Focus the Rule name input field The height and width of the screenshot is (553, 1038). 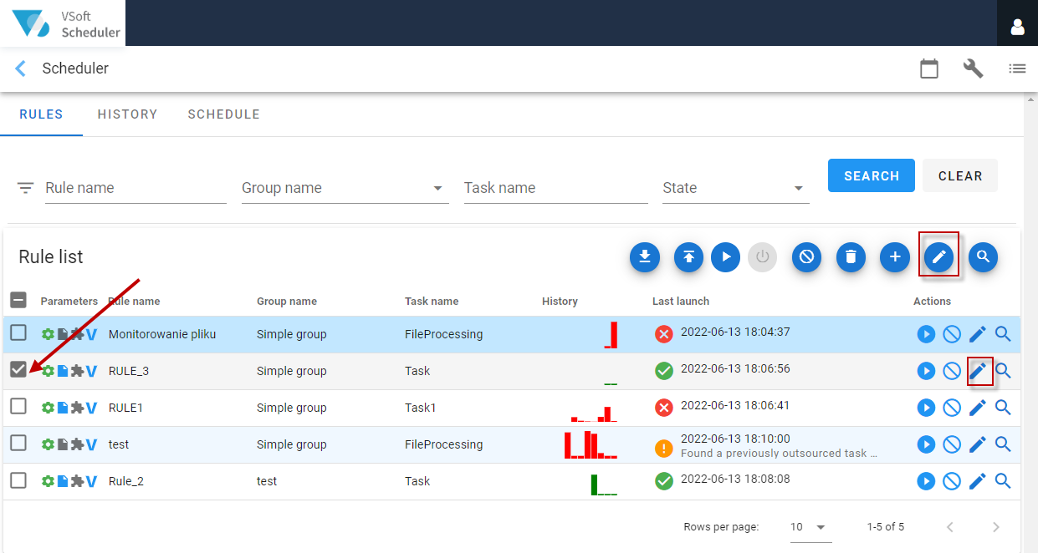[x=136, y=188]
